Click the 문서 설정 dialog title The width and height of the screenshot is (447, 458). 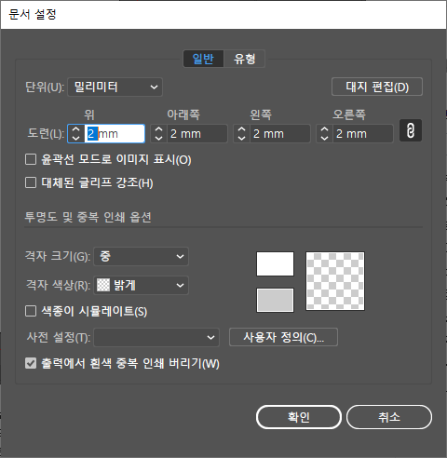[33, 14]
